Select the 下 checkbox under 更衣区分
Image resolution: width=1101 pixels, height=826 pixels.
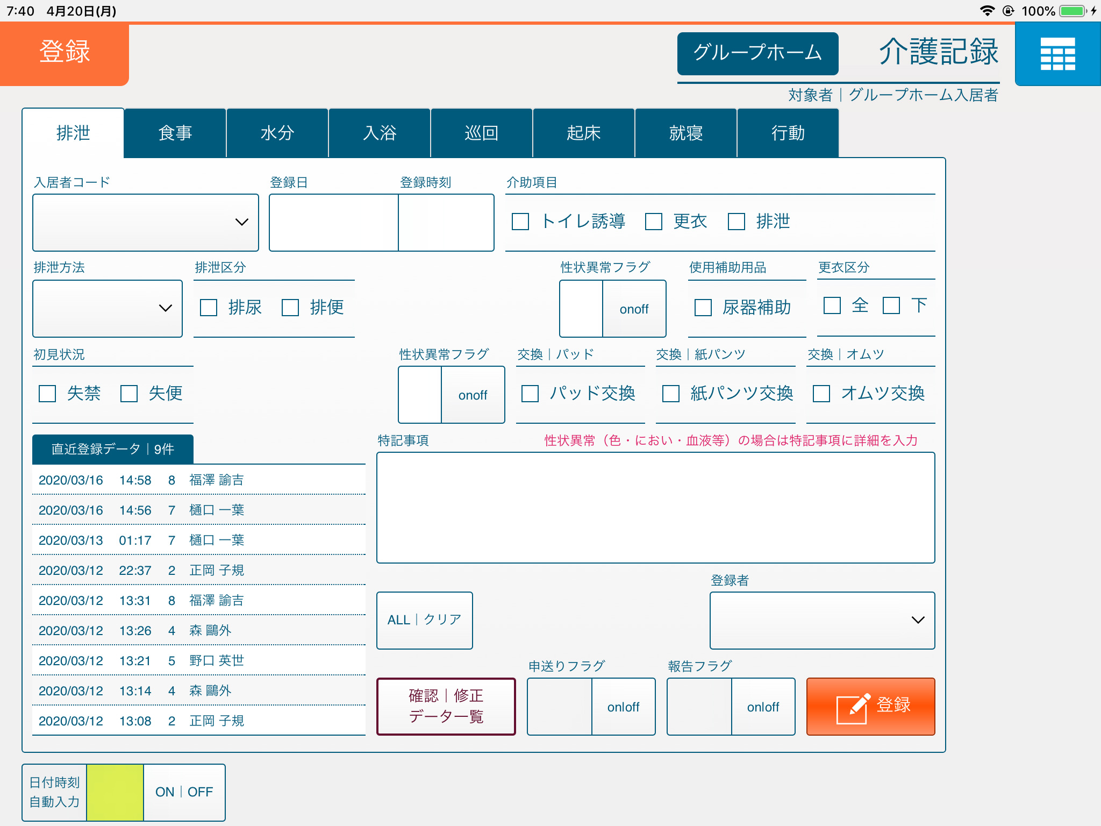pos(891,305)
